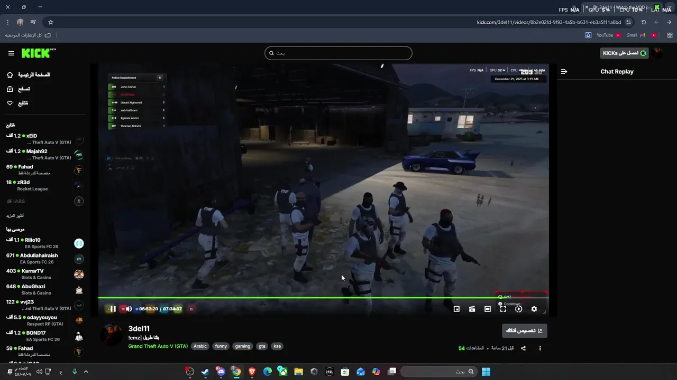Click the get KICKs button
Image resolution: width=677 pixels, height=380 pixels.
(624, 53)
